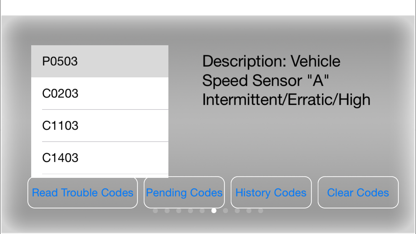416x234 pixels.
Task: Tap the last page indicator dot
Action: pos(260,211)
